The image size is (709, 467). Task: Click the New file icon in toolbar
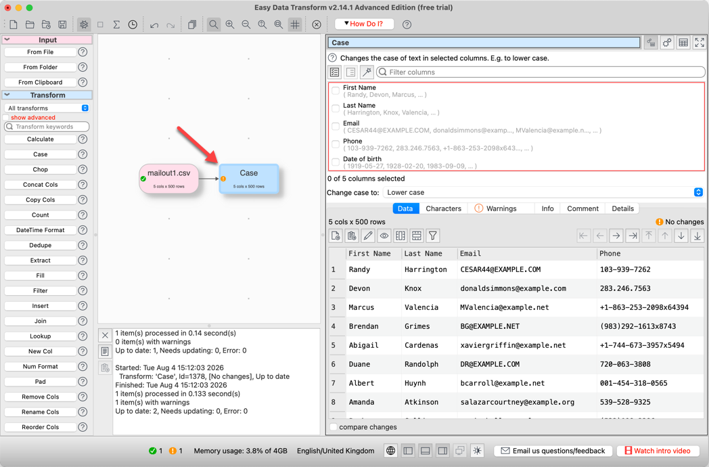(x=14, y=24)
